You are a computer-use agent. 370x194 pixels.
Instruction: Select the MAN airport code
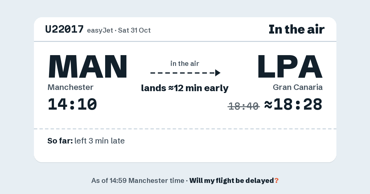pos(88,66)
